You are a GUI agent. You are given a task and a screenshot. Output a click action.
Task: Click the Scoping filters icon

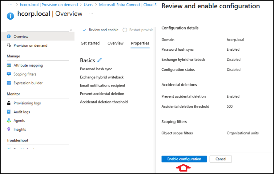click(9, 74)
